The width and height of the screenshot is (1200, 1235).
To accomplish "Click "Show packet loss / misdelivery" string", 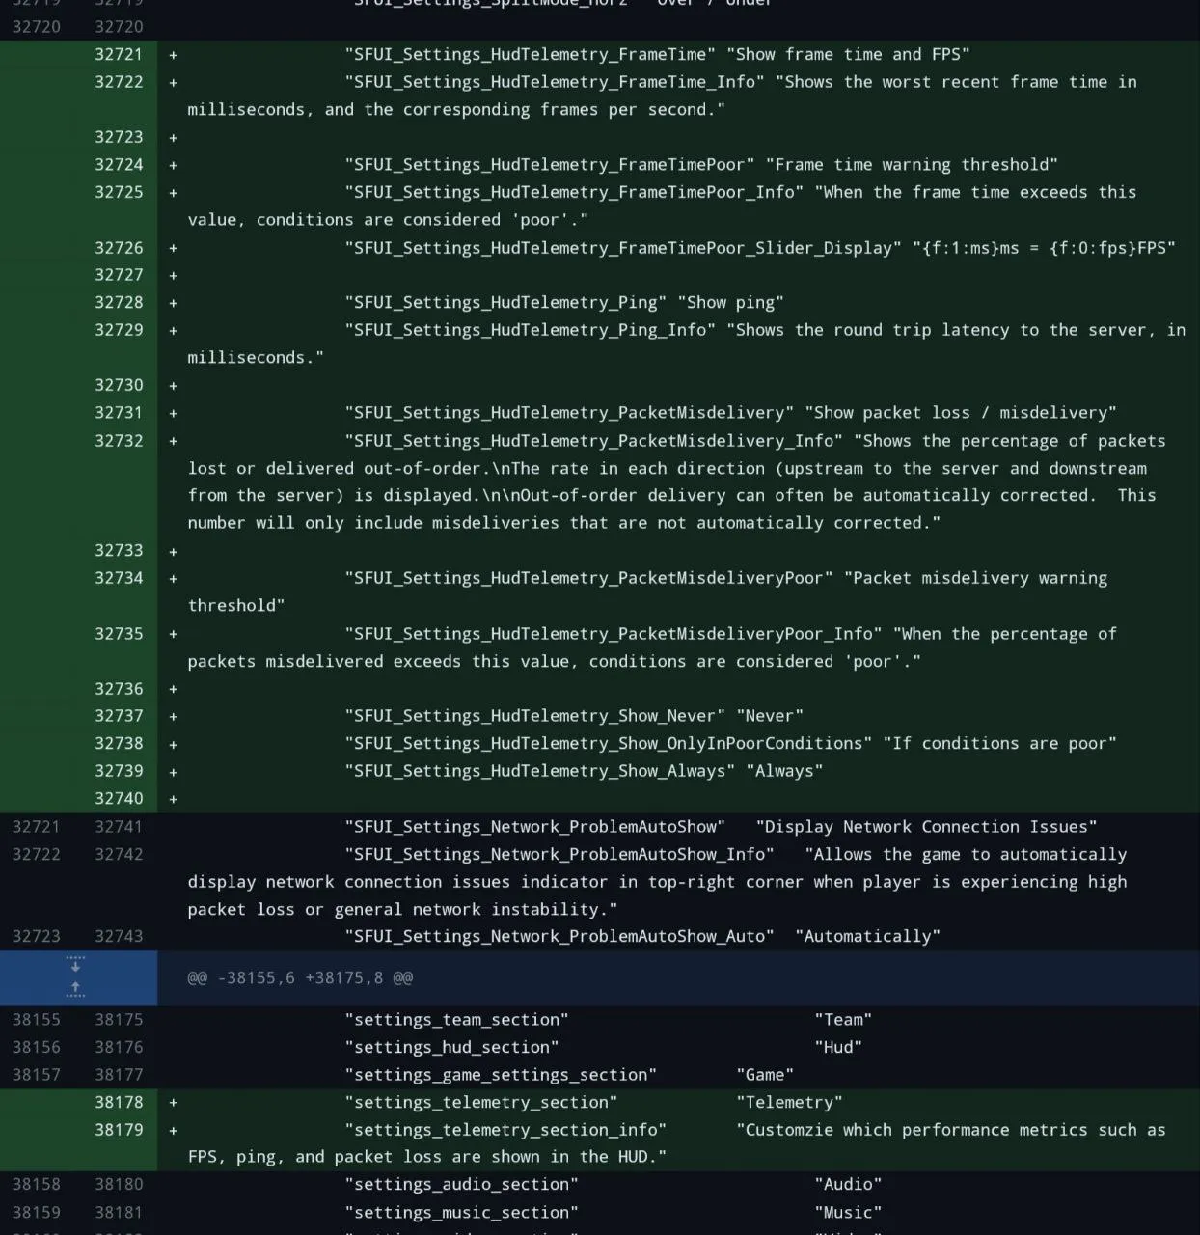I will (961, 413).
